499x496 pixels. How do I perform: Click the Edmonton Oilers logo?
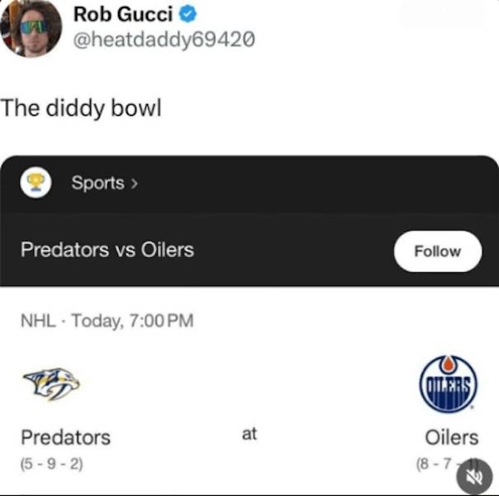(449, 384)
